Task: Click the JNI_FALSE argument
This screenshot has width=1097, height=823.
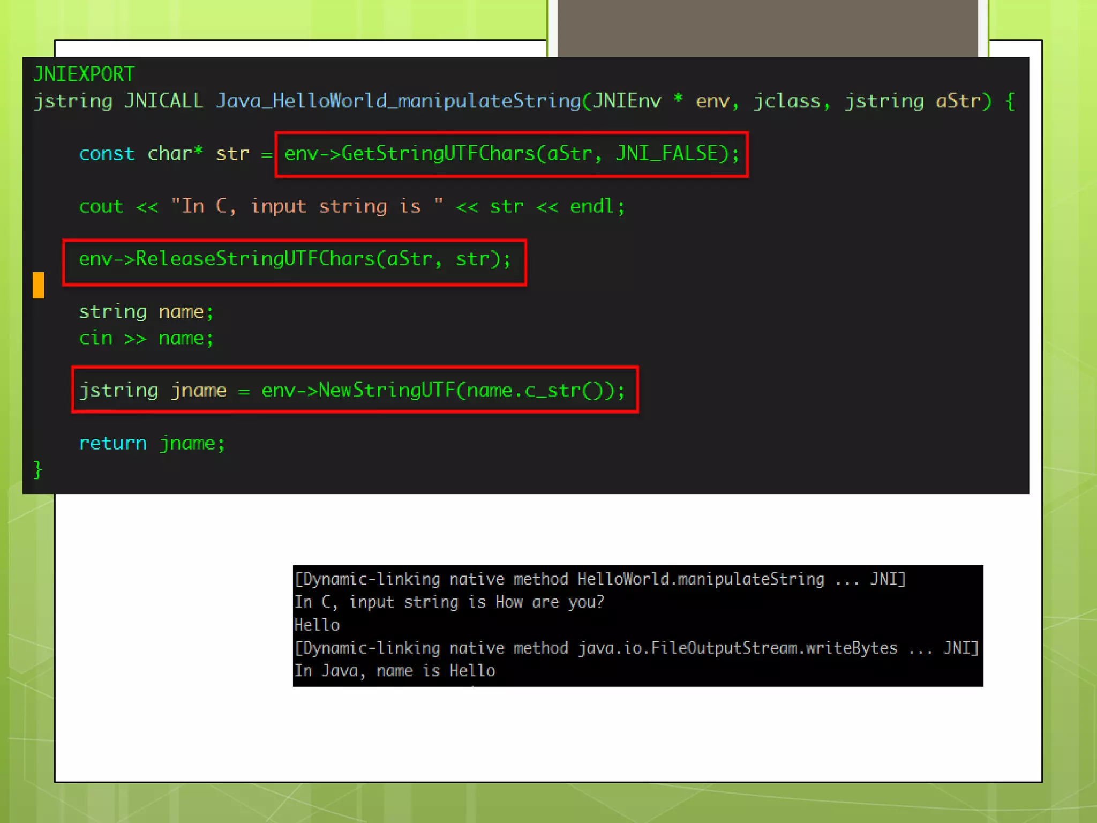Action: click(666, 154)
